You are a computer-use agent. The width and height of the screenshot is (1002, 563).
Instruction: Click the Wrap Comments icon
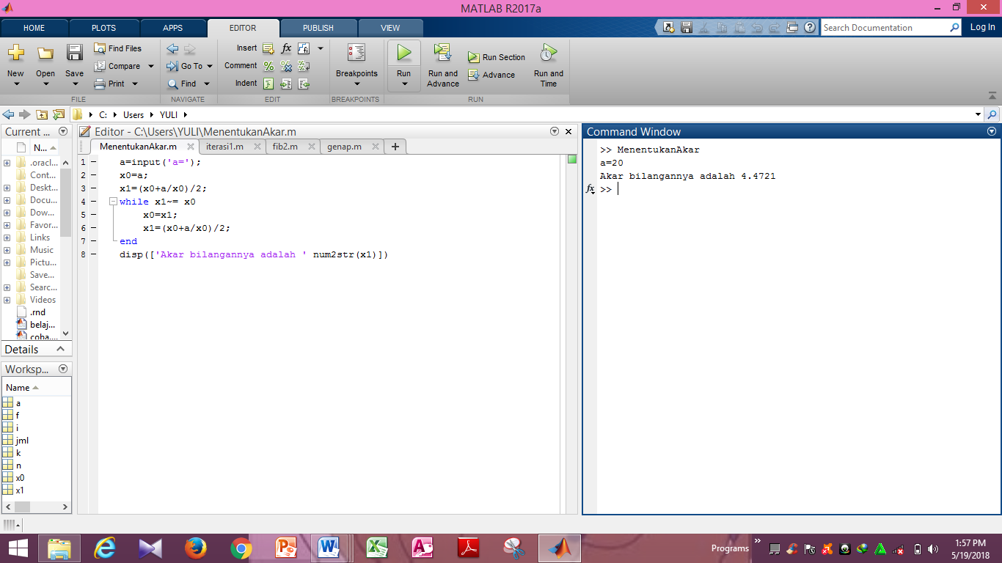tap(304, 66)
